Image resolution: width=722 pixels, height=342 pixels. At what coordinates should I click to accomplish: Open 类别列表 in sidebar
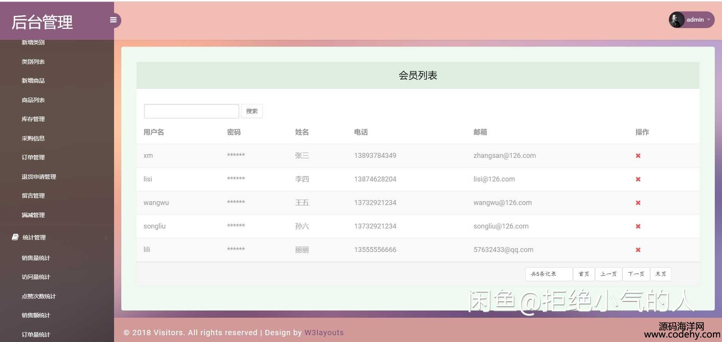click(x=33, y=61)
